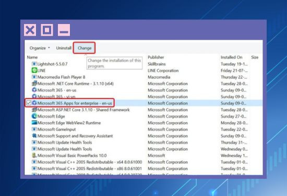Click the Edge WebView2 Runtime icon

[x=34, y=123]
